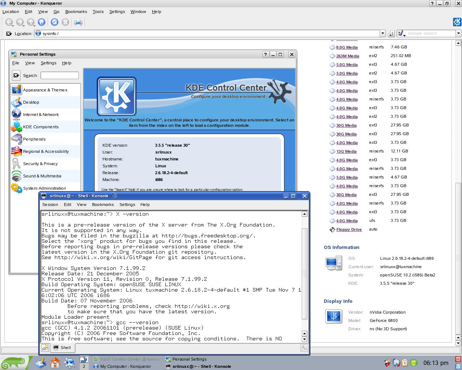The image size is (462, 370).
Task: Open System Administration category
Action: [x=45, y=188]
